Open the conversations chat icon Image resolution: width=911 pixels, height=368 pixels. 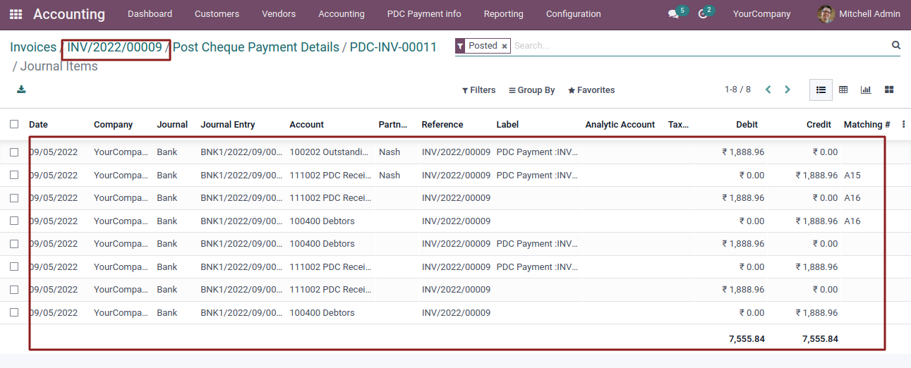pyautogui.click(x=673, y=14)
